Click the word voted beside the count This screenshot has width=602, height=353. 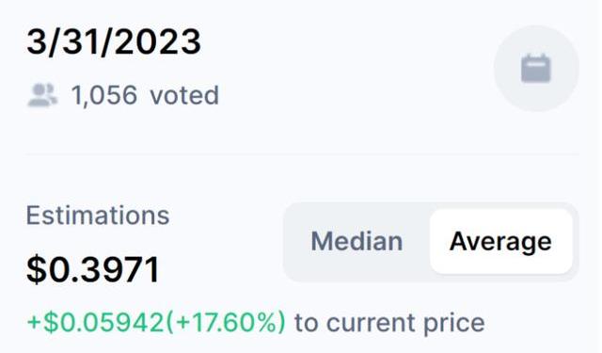tap(184, 95)
